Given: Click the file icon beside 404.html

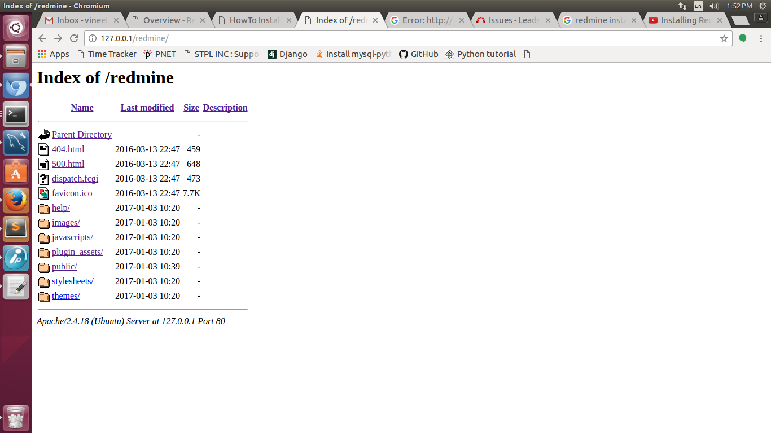Looking at the screenshot, I should [44, 149].
